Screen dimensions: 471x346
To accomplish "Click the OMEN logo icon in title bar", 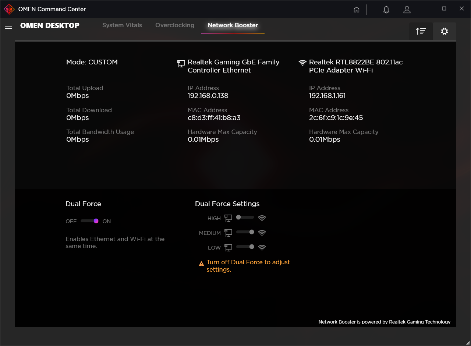I will (x=9, y=9).
